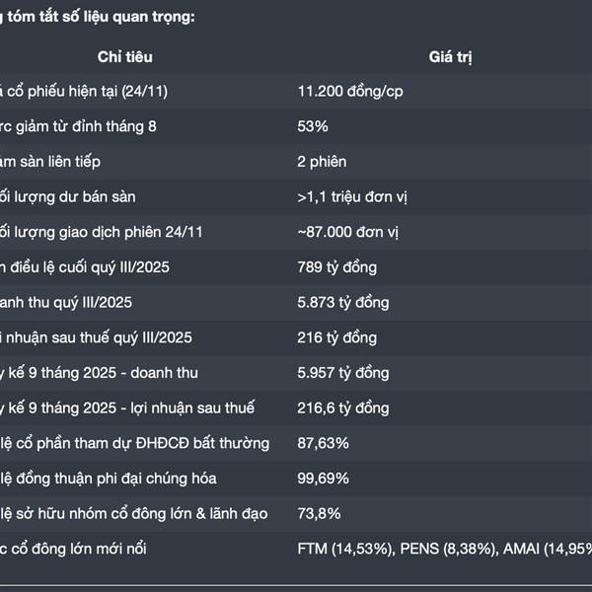
Task: Click the FTM, PENS, AMAI shareholders cell
Action: pyautogui.click(x=444, y=549)
